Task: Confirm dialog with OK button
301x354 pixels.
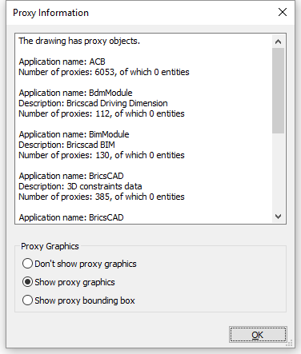Action: point(258,335)
